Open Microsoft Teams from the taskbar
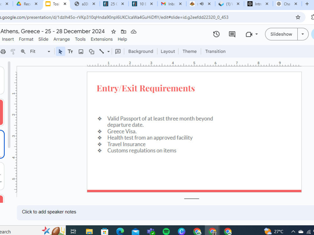 151,232
